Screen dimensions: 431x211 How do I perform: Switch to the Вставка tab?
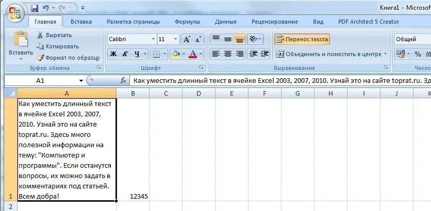(81, 22)
